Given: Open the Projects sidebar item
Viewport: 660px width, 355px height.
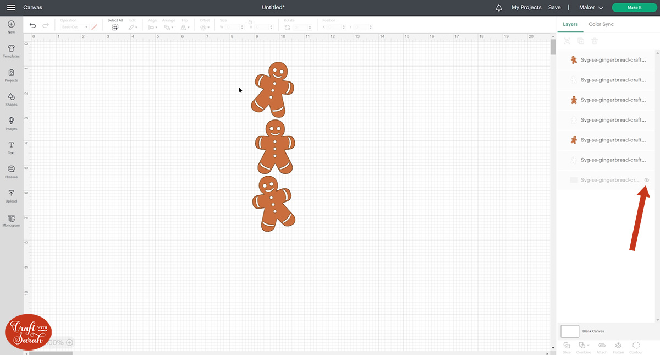Looking at the screenshot, I should [11, 75].
